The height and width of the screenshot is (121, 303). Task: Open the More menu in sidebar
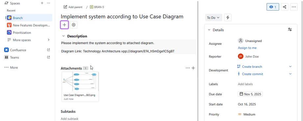click(x=11, y=67)
